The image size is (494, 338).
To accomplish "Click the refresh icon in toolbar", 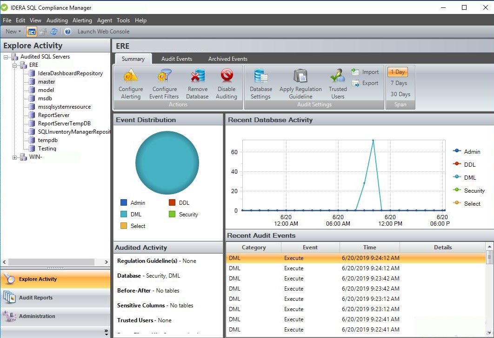I will [54, 32].
